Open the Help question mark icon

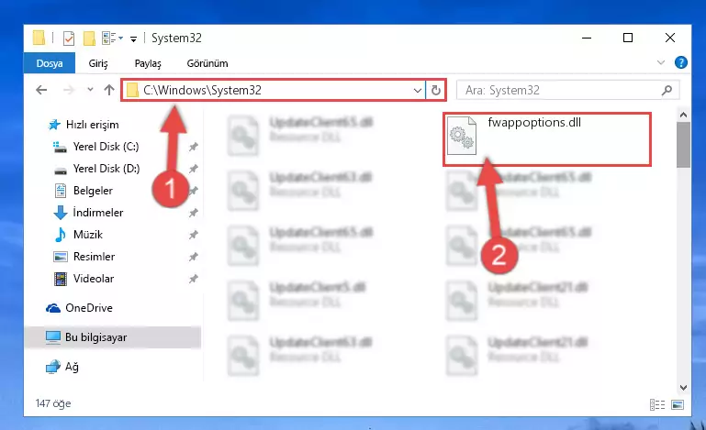[681, 62]
